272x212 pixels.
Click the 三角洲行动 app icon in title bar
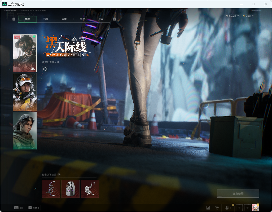(x=5, y=4)
